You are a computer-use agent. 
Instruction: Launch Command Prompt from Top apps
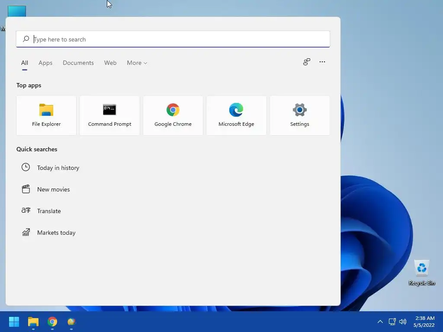pos(109,115)
